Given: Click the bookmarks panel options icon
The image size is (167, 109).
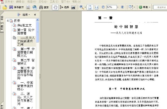Looking at the screenshot, I should (19, 14).
